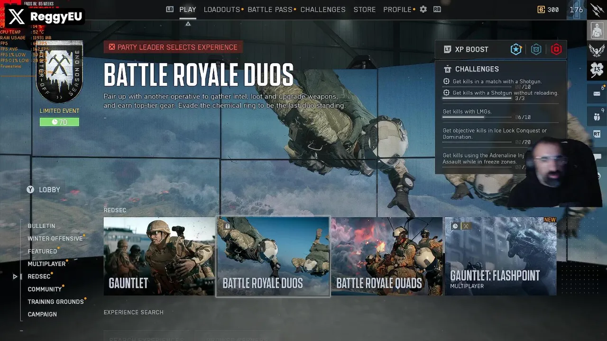Open the CHALLENGES tab

(x=323, y=9)
